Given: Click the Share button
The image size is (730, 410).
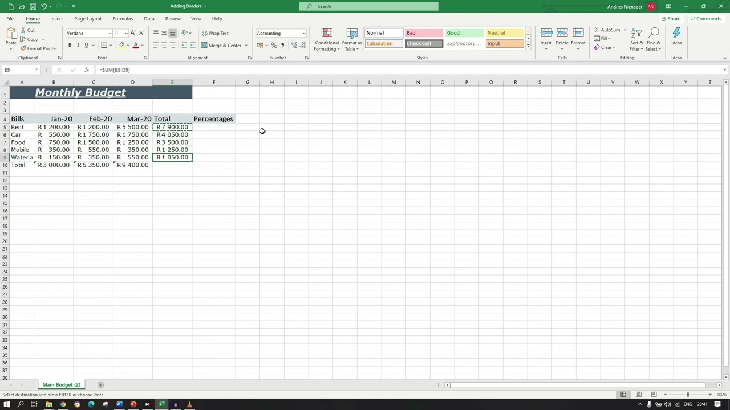Looking at the screenshot, I should point(671,19).
